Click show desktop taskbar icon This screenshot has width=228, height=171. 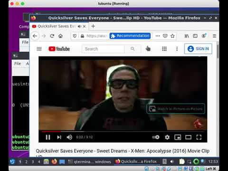pyautogui.click(x=62, y=161)
